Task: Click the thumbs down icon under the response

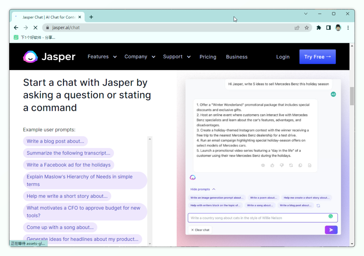Action: [282, 165]
